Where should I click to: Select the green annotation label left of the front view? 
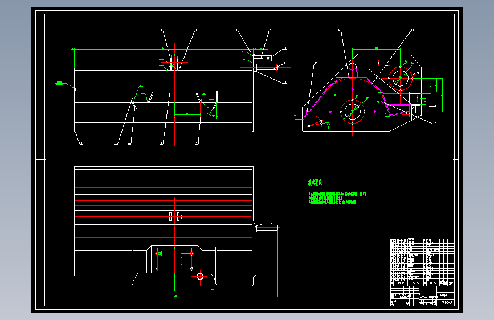(59, 84)
